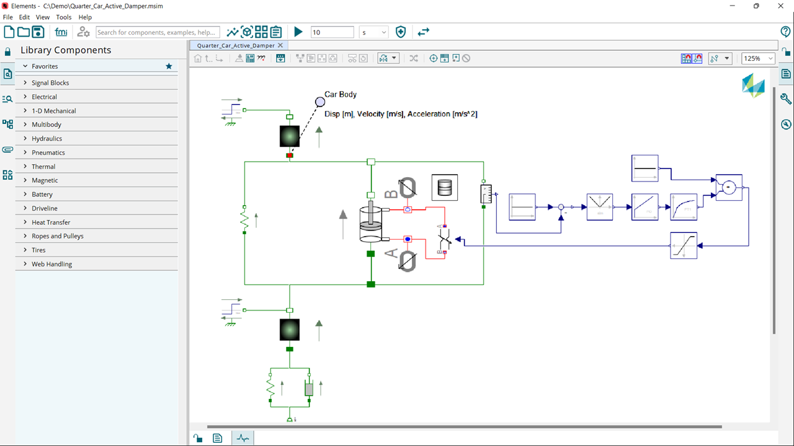
Task: Open the Help icon at top right
Action: [x=785, y=32]
